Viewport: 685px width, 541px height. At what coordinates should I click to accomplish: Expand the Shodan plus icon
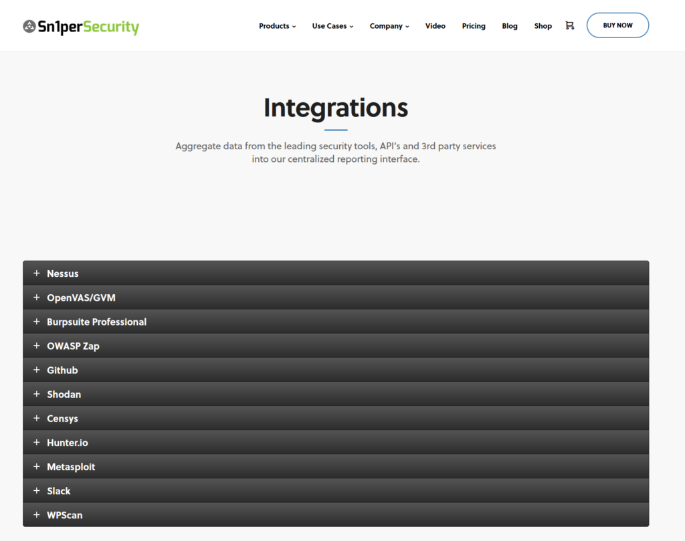point(37,395)
